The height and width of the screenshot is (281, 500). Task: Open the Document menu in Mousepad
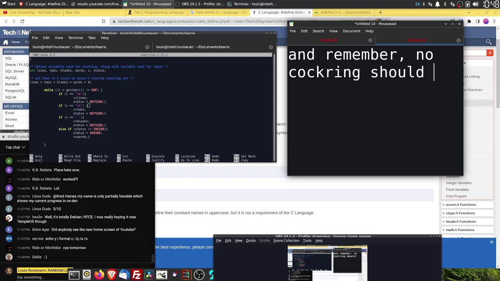coord(352,31)
